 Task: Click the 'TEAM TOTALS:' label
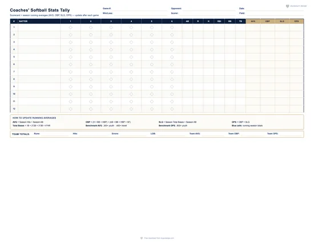pyautogui.click(x=21, y=134)
